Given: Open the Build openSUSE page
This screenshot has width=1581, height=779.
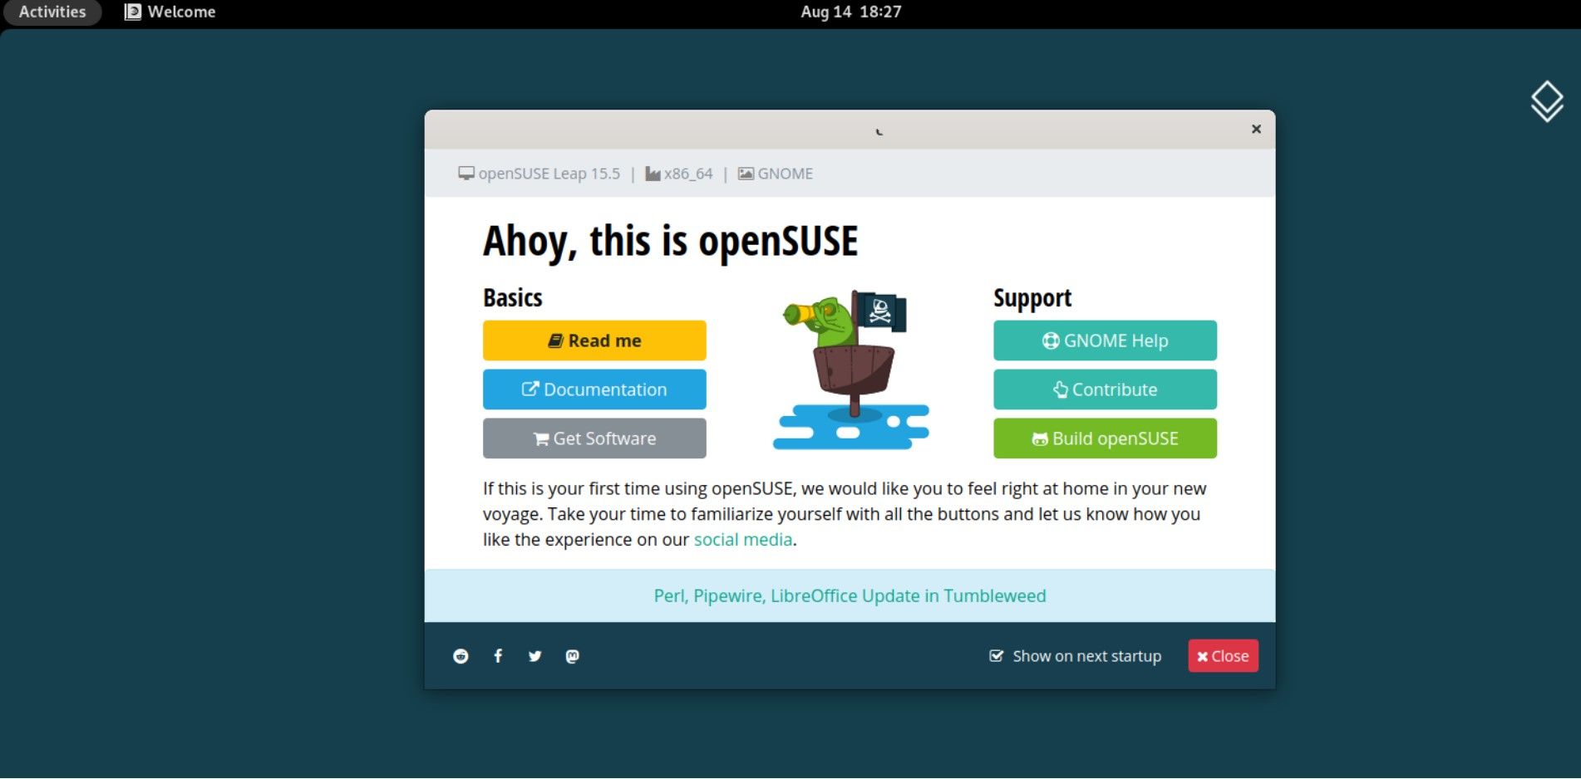Looking at the screenshot, I should [1104, 438].
